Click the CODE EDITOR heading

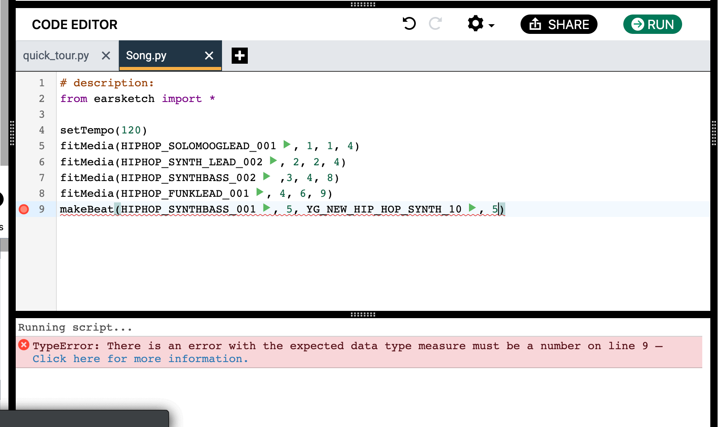(75, 25)
